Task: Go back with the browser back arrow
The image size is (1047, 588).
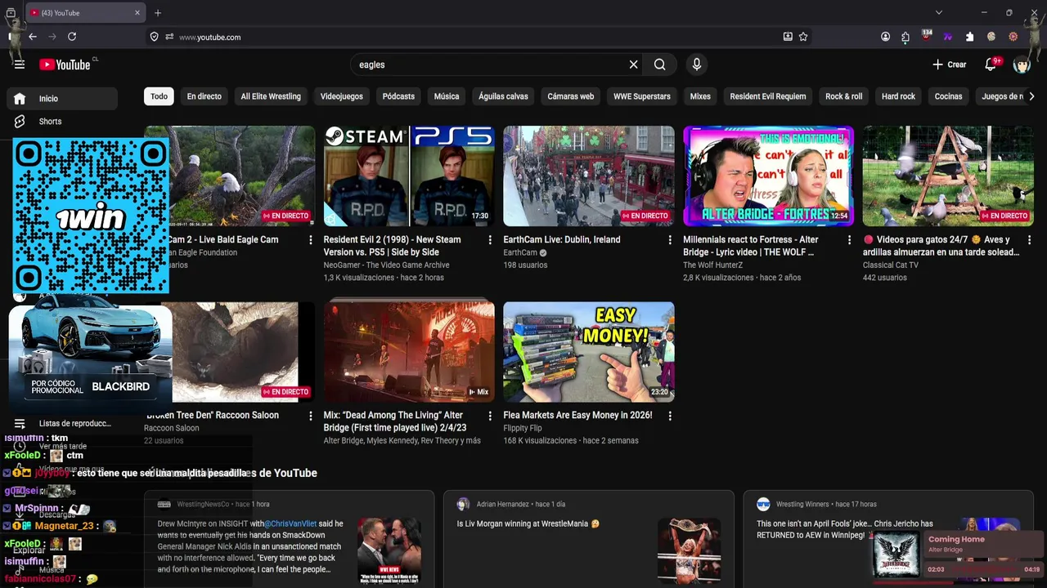Action: coord(33,37)
